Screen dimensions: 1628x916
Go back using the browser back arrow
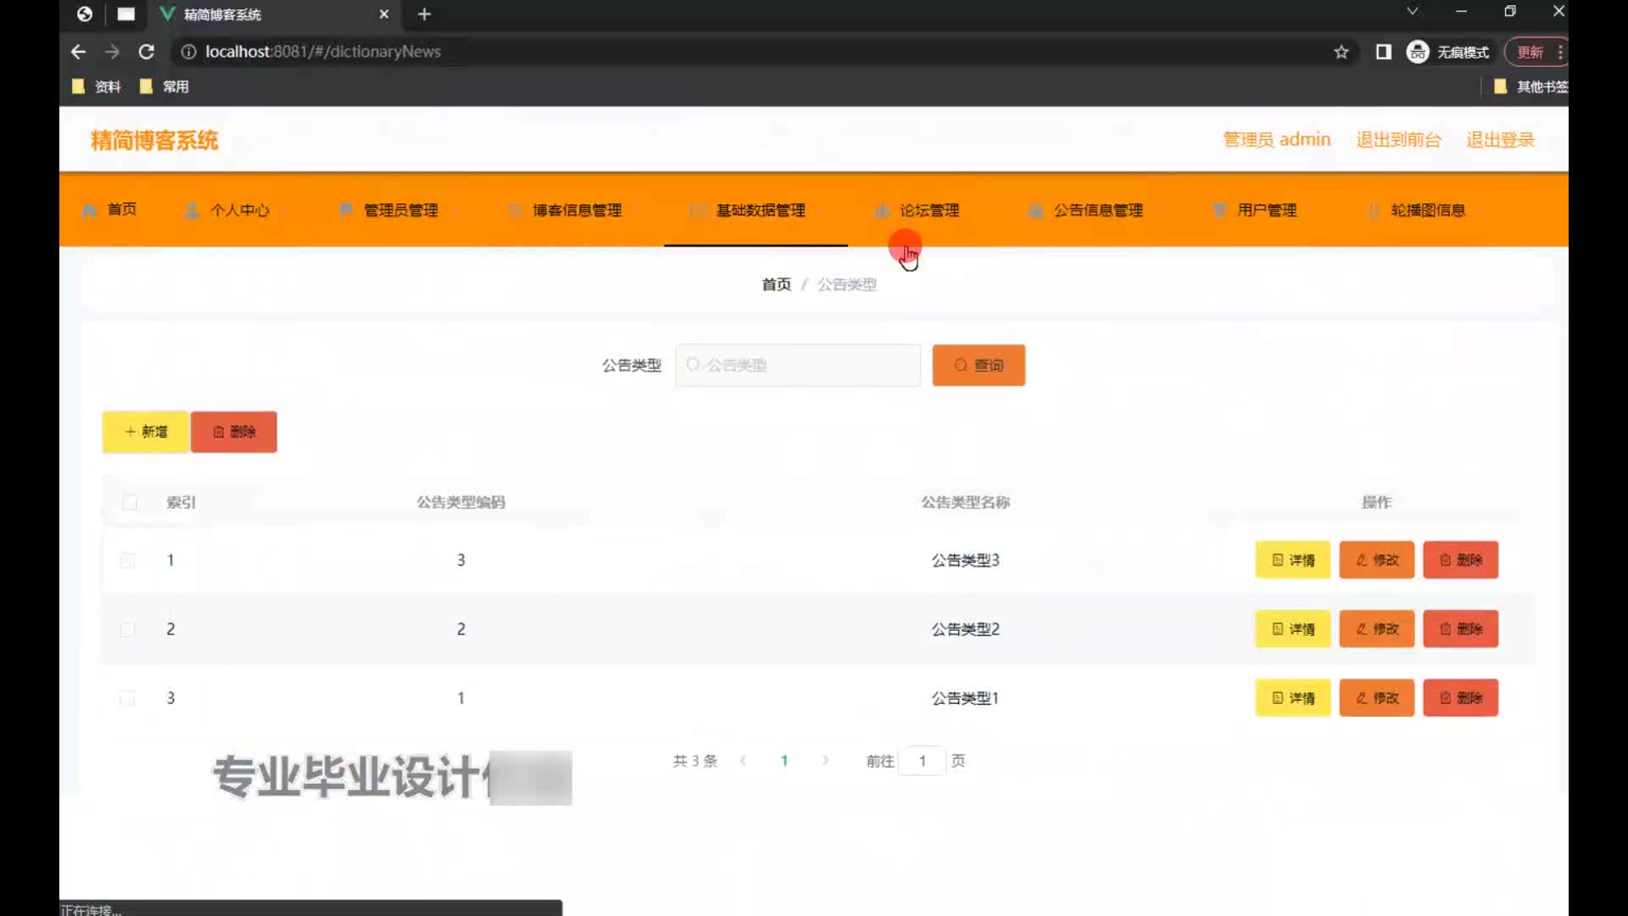[x=78, y=52]
